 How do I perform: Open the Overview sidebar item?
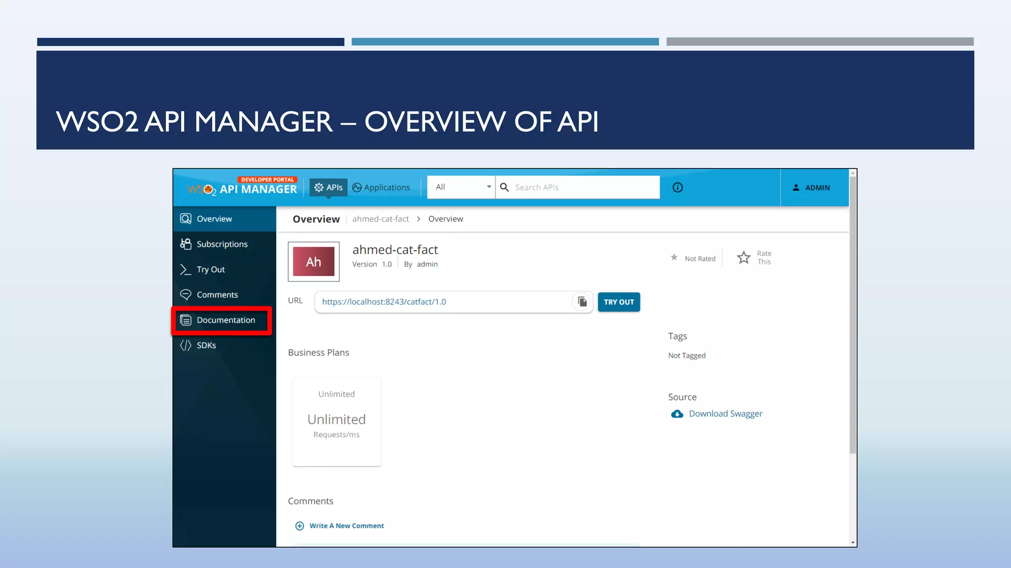click(x=225, y=219)
